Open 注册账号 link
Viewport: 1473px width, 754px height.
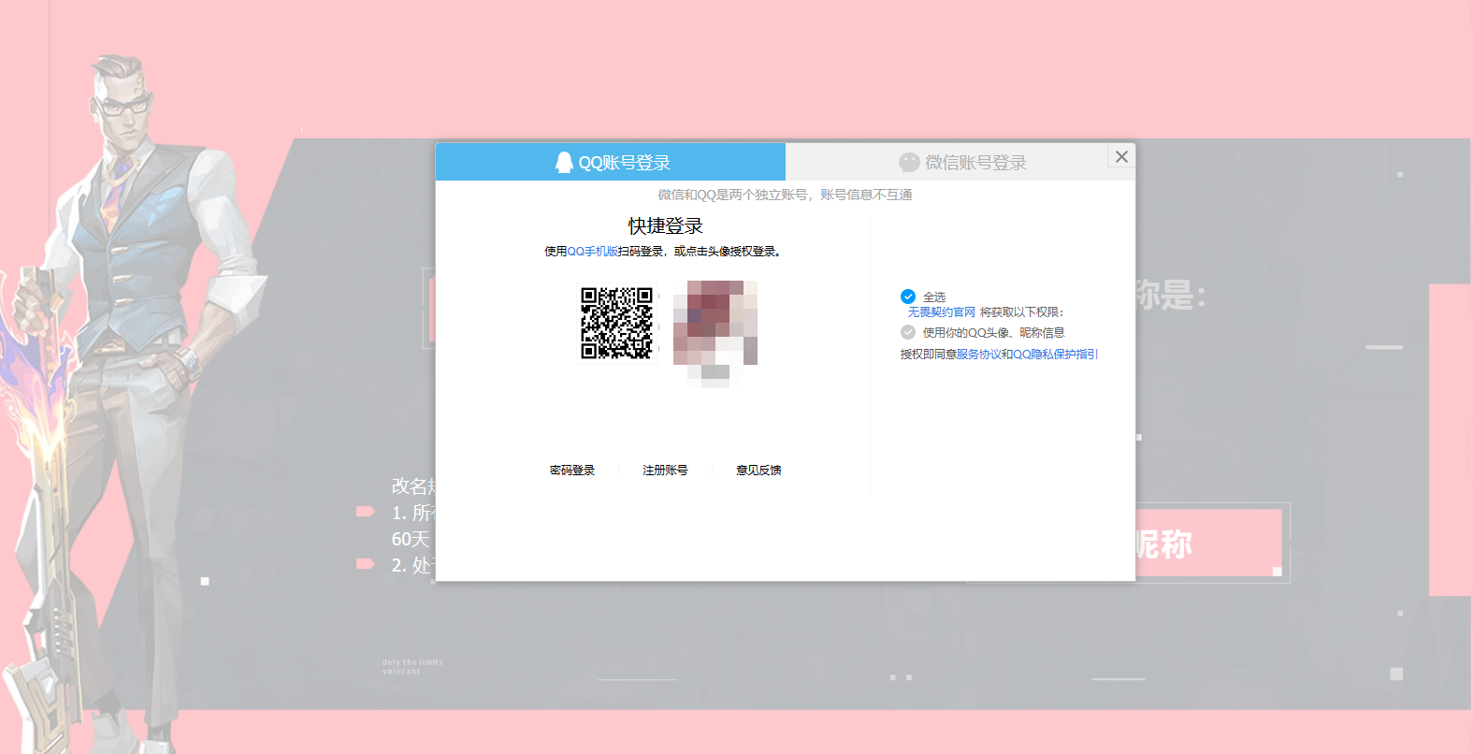665,471
